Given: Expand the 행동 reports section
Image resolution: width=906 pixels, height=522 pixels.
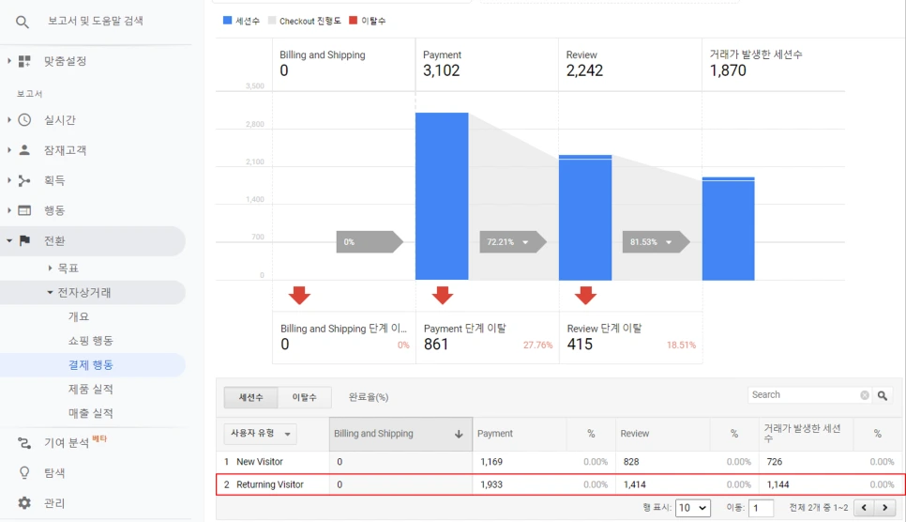Looking at the screenshot, I should [x=8, y=210].
